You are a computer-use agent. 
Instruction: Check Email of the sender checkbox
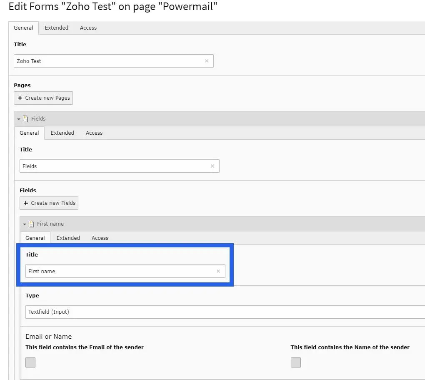coord(30,362)
